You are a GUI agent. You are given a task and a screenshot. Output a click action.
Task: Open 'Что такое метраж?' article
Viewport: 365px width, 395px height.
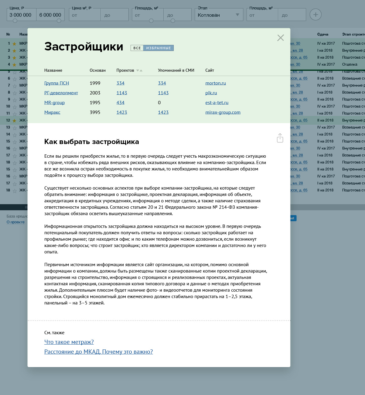pos(69,342)
